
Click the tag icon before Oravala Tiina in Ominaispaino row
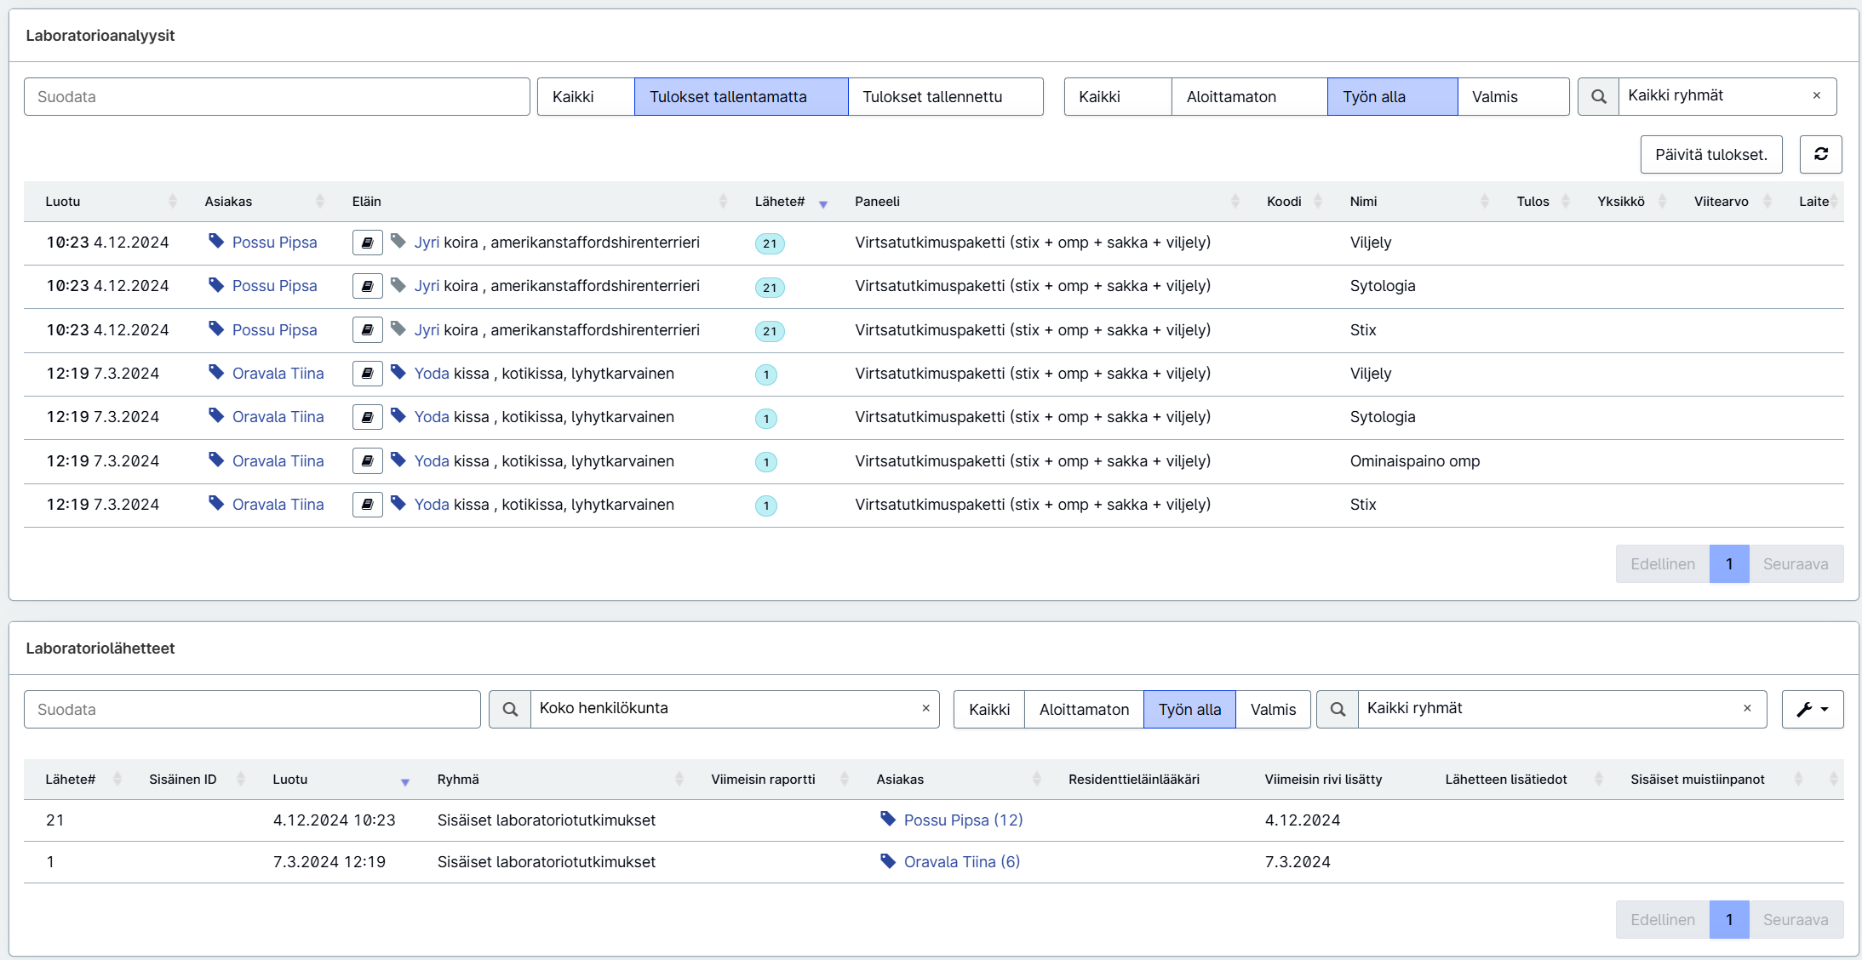216,460
